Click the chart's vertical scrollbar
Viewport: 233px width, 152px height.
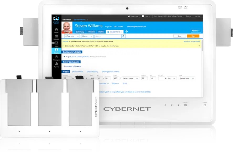coord(202,45)
